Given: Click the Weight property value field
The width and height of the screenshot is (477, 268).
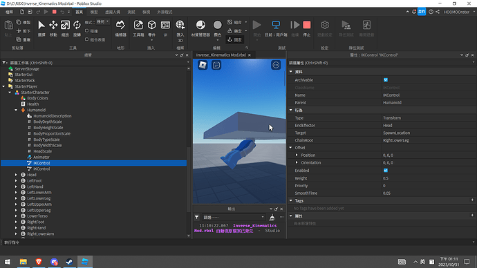Looking at the screenshot, I should pyautogui.click(x=429, y=178).
